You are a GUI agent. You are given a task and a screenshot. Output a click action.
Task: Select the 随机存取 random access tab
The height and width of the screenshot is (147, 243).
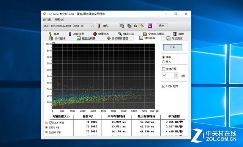tap(147, 38)
